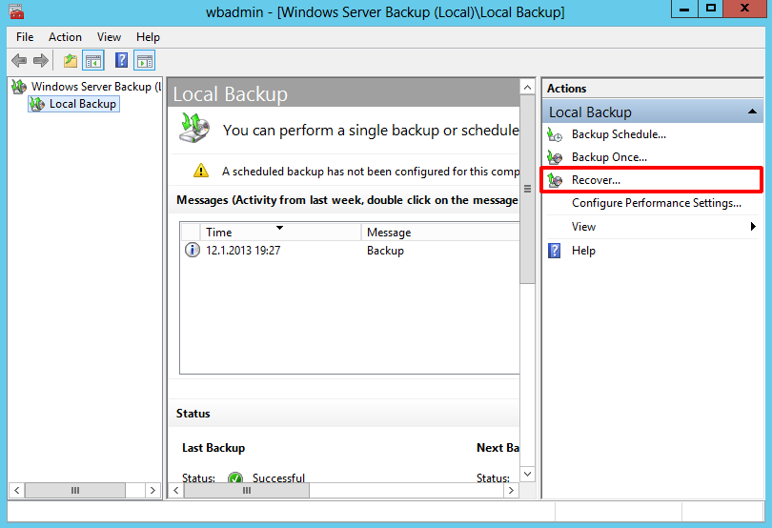The height and width of the screenshot is (528, 772).
Task: Click the Status section heading
Action: tap(193, 414)
